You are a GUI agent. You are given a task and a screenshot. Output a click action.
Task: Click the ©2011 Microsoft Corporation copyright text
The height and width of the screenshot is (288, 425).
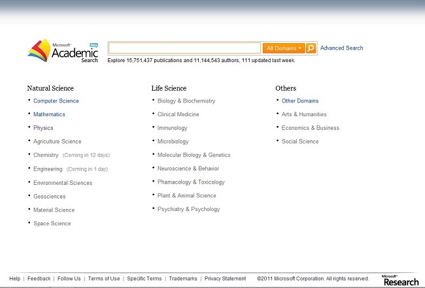pos(313,278)
